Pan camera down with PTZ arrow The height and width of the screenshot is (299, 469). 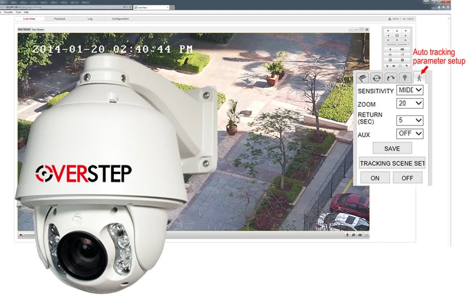pos(397,40)
